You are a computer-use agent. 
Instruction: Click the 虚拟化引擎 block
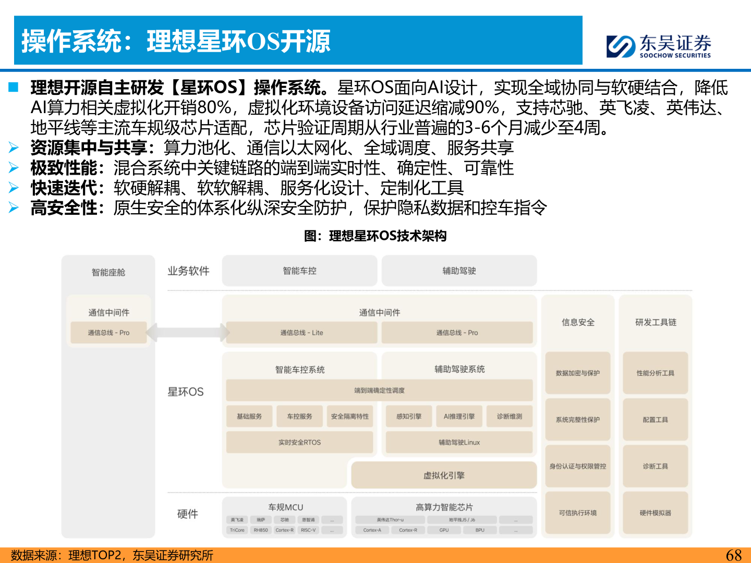[444, 475]
